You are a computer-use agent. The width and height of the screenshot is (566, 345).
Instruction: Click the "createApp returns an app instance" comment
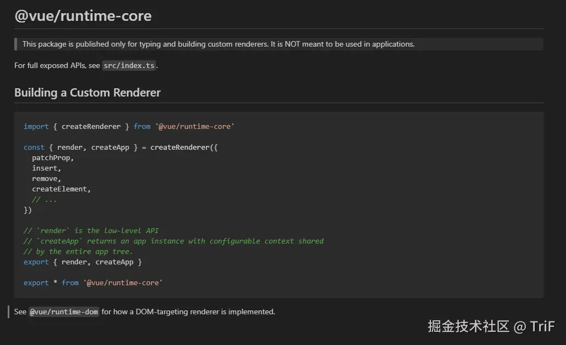pos(173,241)
